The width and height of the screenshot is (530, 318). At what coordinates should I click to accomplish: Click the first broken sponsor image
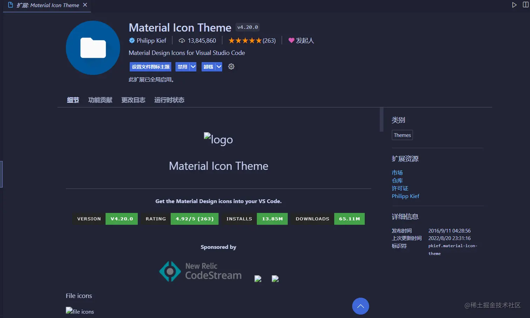[258, 279]
